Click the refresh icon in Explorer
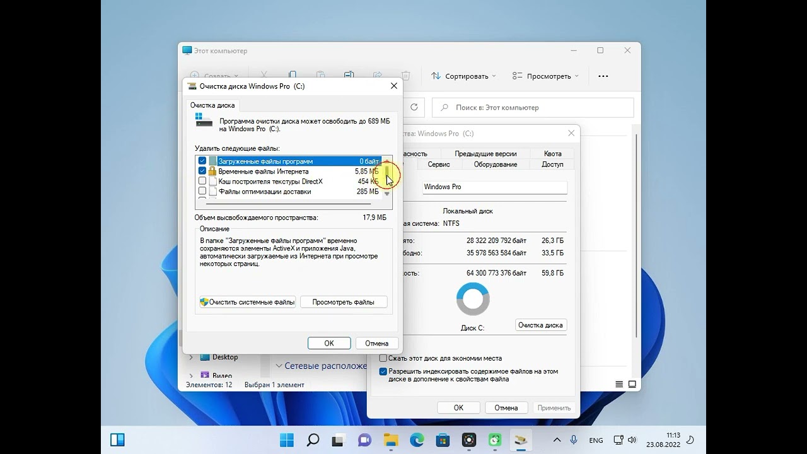 coord(414,108)
